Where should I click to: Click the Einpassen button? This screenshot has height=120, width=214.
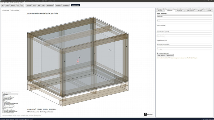click(x=58, y=5)
